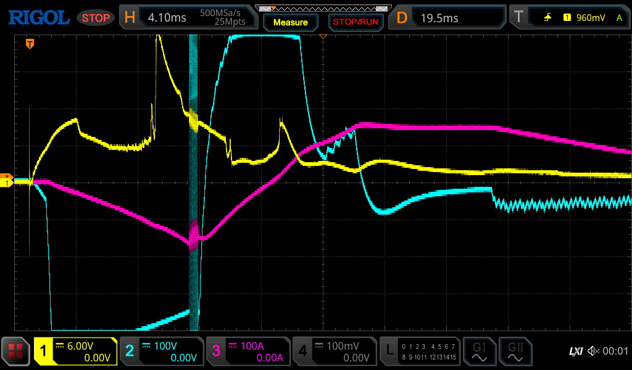The width and height of the screenshot is (632, 370).
Task: Open the Measure menu
Action: (x=290, y=22)
